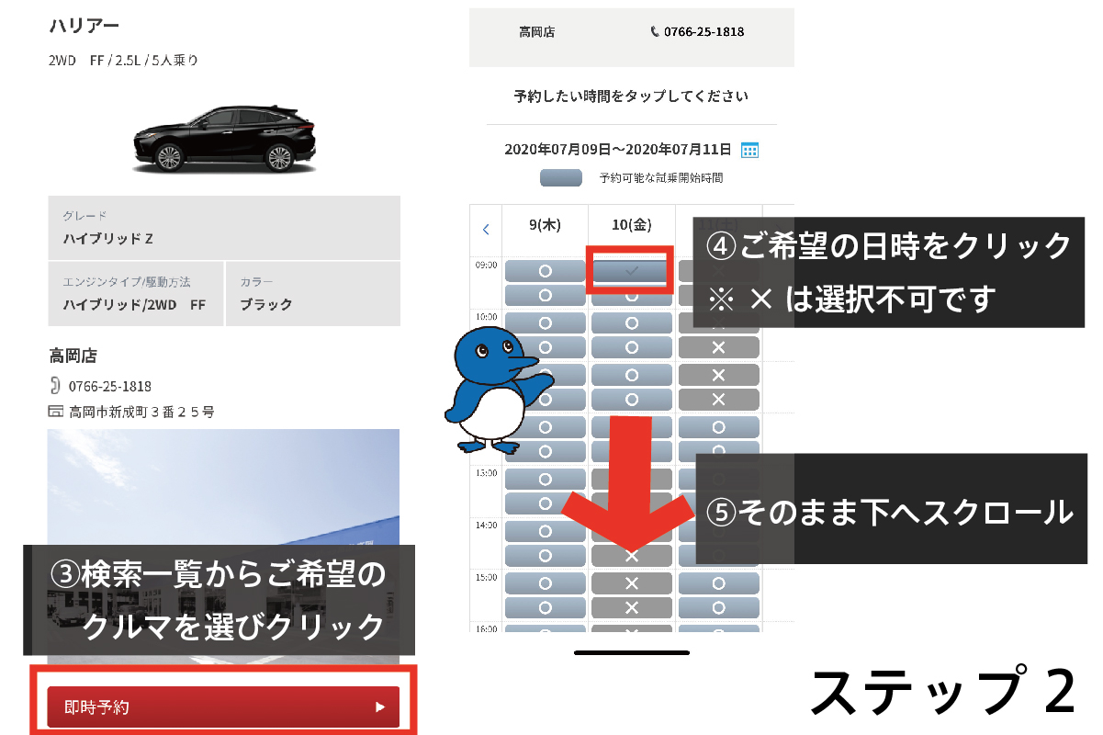
Task: Call via the 0766-25-1818 phone number link
Action: (703, 31)
